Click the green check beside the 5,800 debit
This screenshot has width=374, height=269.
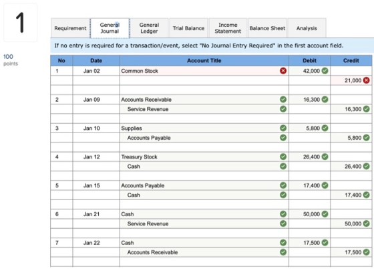[325, 128]
